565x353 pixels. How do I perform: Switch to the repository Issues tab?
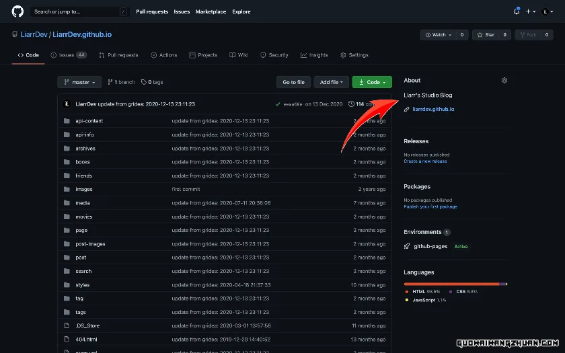click(69, 55)
